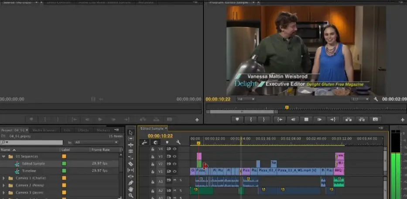Select the Pen tool
407x199 pixels.
[130, 182]
